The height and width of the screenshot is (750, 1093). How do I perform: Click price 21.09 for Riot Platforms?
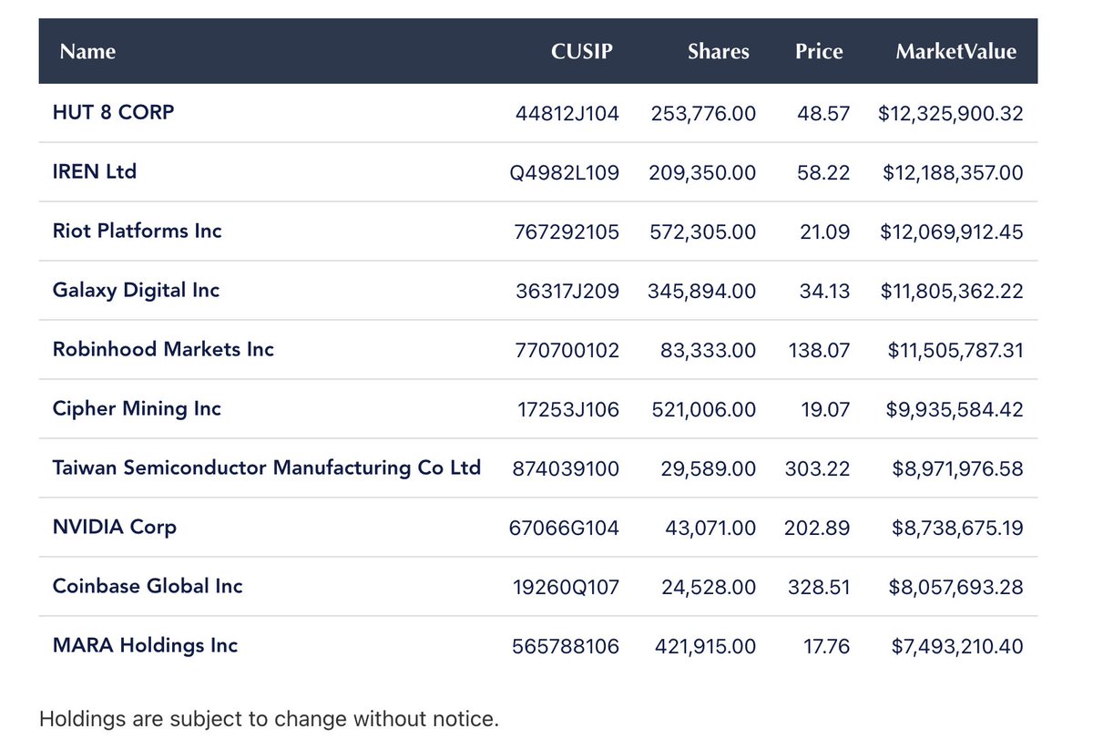[x=825, y=232]
